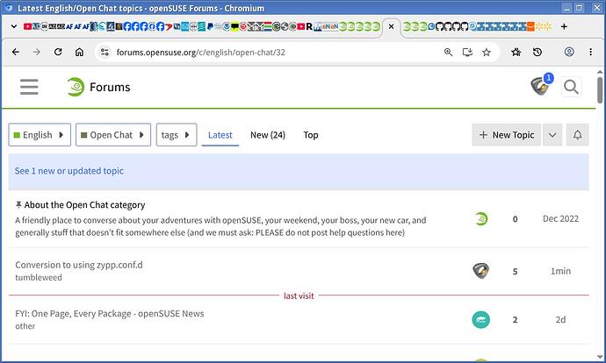Screen dimensions: 606x363
Task: Click the page vertical scrollbar thumb
Action: (600, 90)
